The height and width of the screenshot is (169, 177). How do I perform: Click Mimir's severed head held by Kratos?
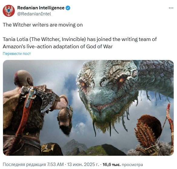(x=65, y=120)
